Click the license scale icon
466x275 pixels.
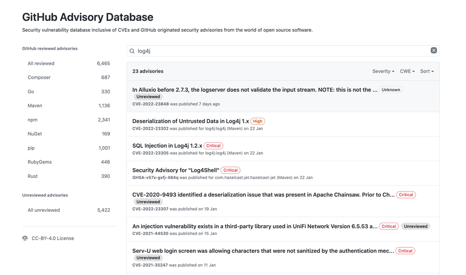25,238
